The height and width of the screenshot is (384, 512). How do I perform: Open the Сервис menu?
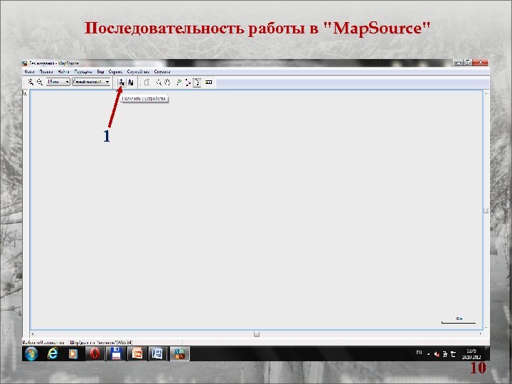[115, 72]
